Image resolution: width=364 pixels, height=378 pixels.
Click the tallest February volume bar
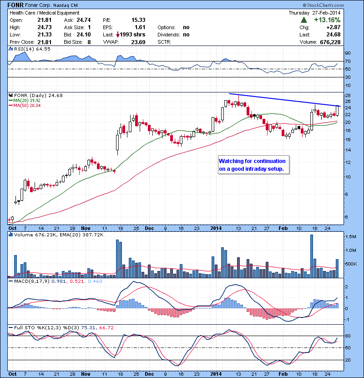(312, 256)
